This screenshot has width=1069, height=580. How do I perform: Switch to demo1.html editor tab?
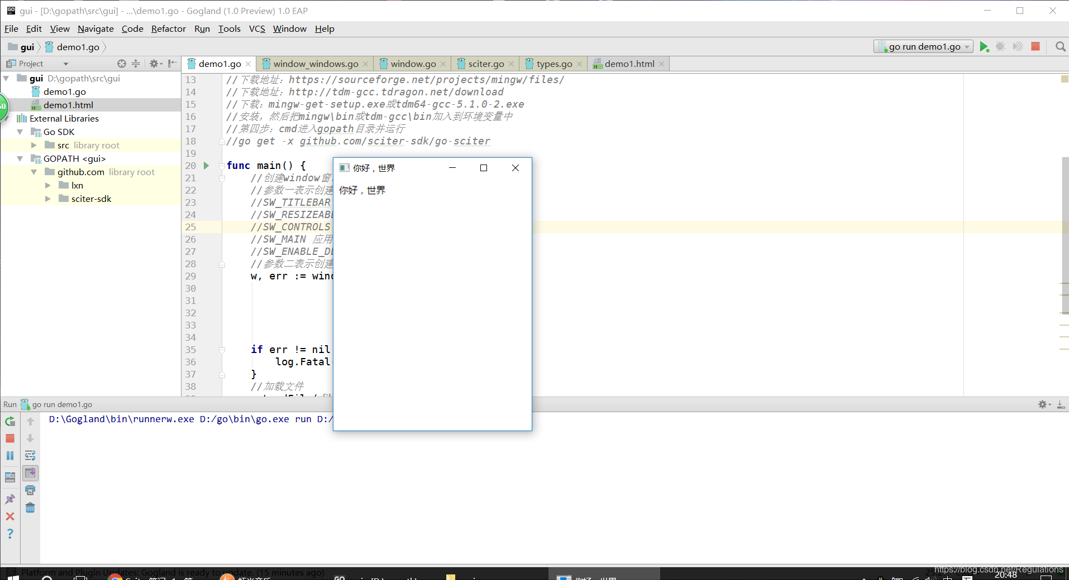629,64
